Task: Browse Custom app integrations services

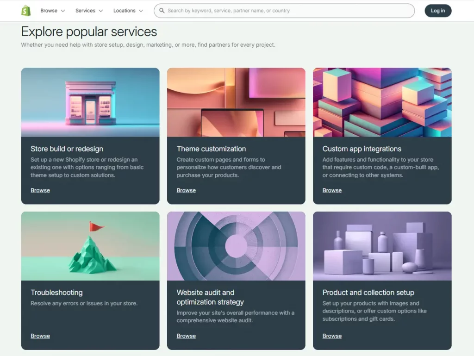Action: pos(332,190)
